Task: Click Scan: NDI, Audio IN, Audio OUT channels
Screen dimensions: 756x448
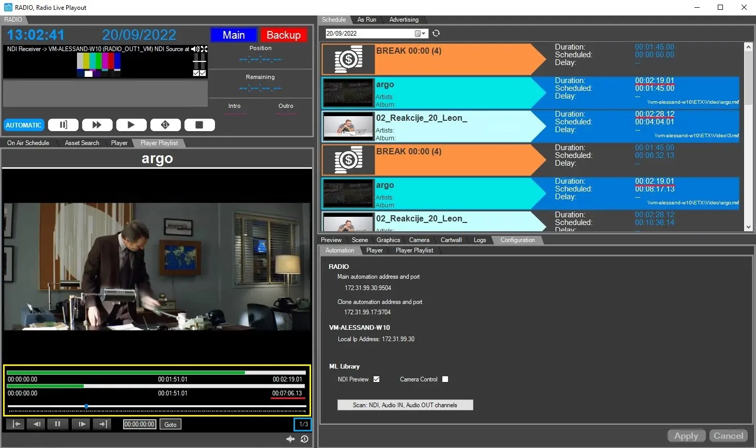Action: (405, 405)
